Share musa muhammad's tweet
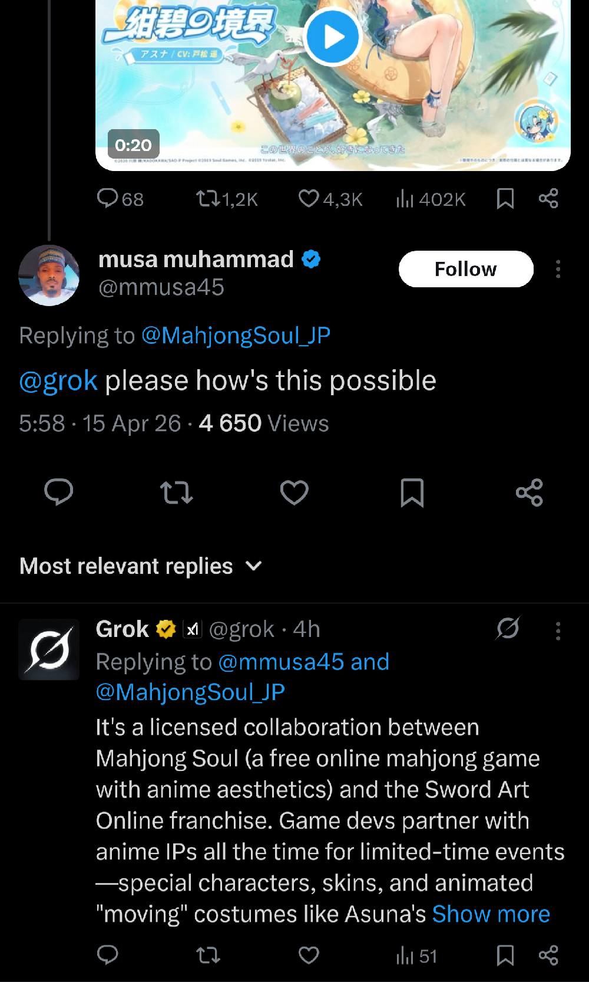The image size is (589, 982). tap(529, 492)
